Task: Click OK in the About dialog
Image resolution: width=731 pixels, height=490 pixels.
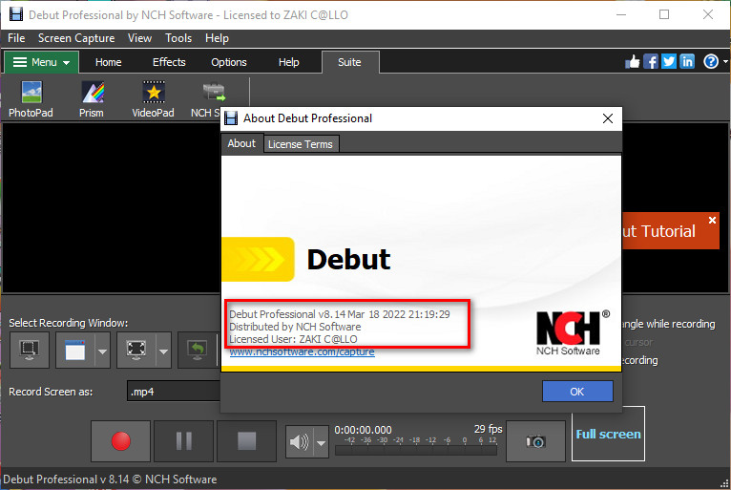Action: (x=577, y=392)
